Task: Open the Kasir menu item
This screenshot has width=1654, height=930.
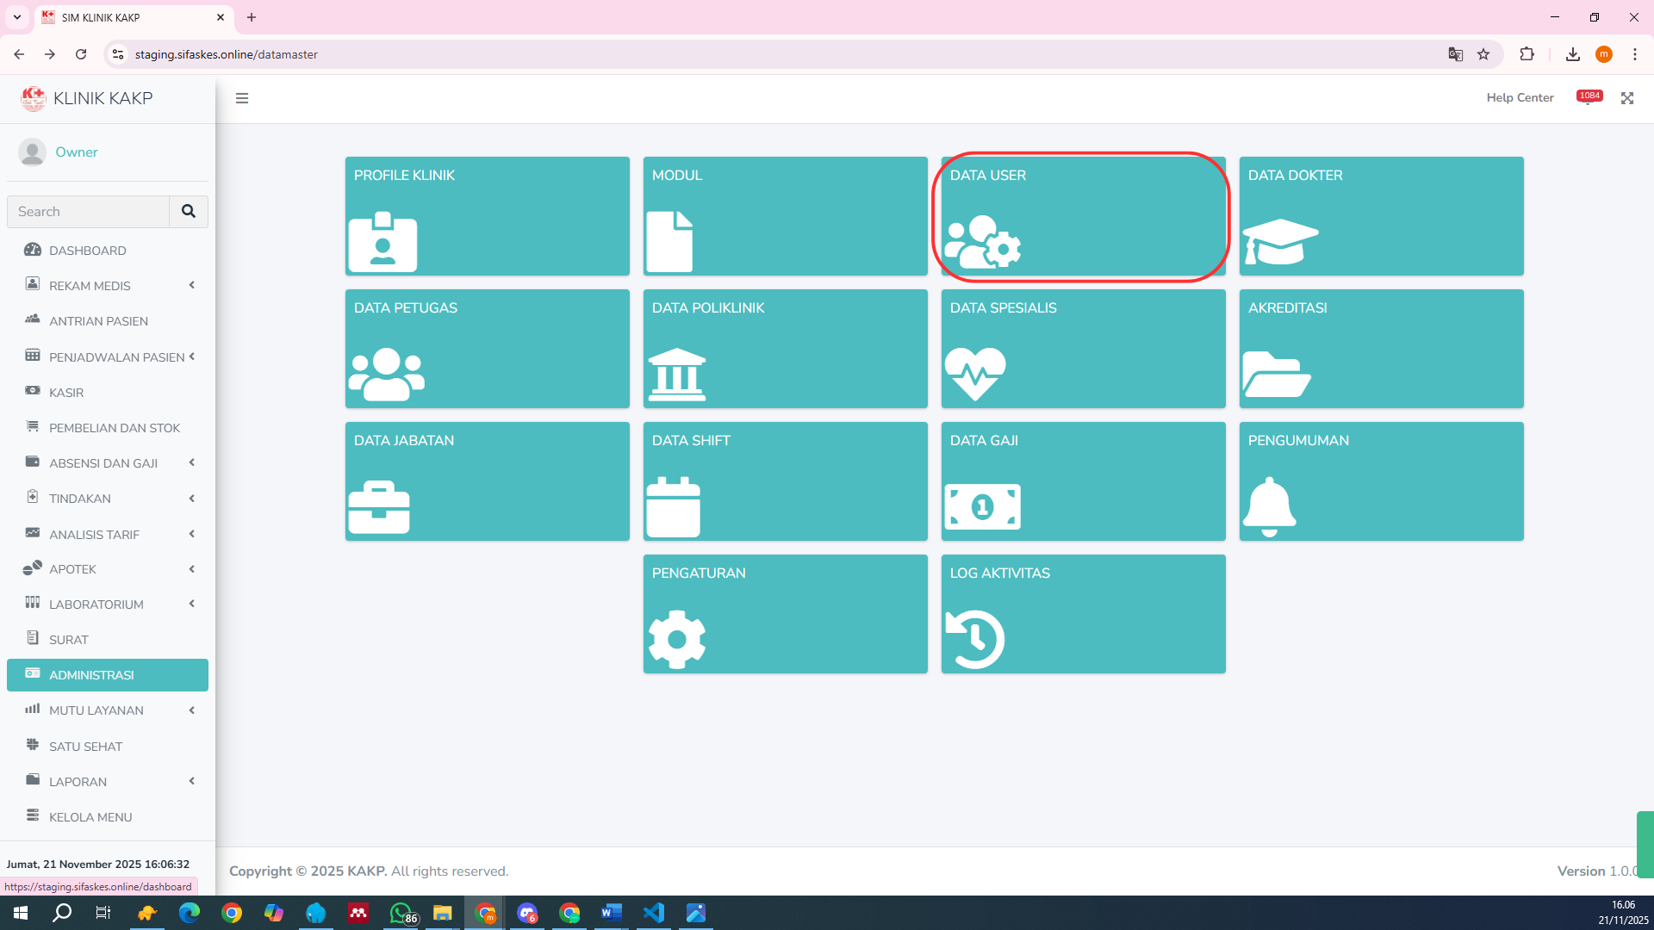Action: tap(66, 393)
